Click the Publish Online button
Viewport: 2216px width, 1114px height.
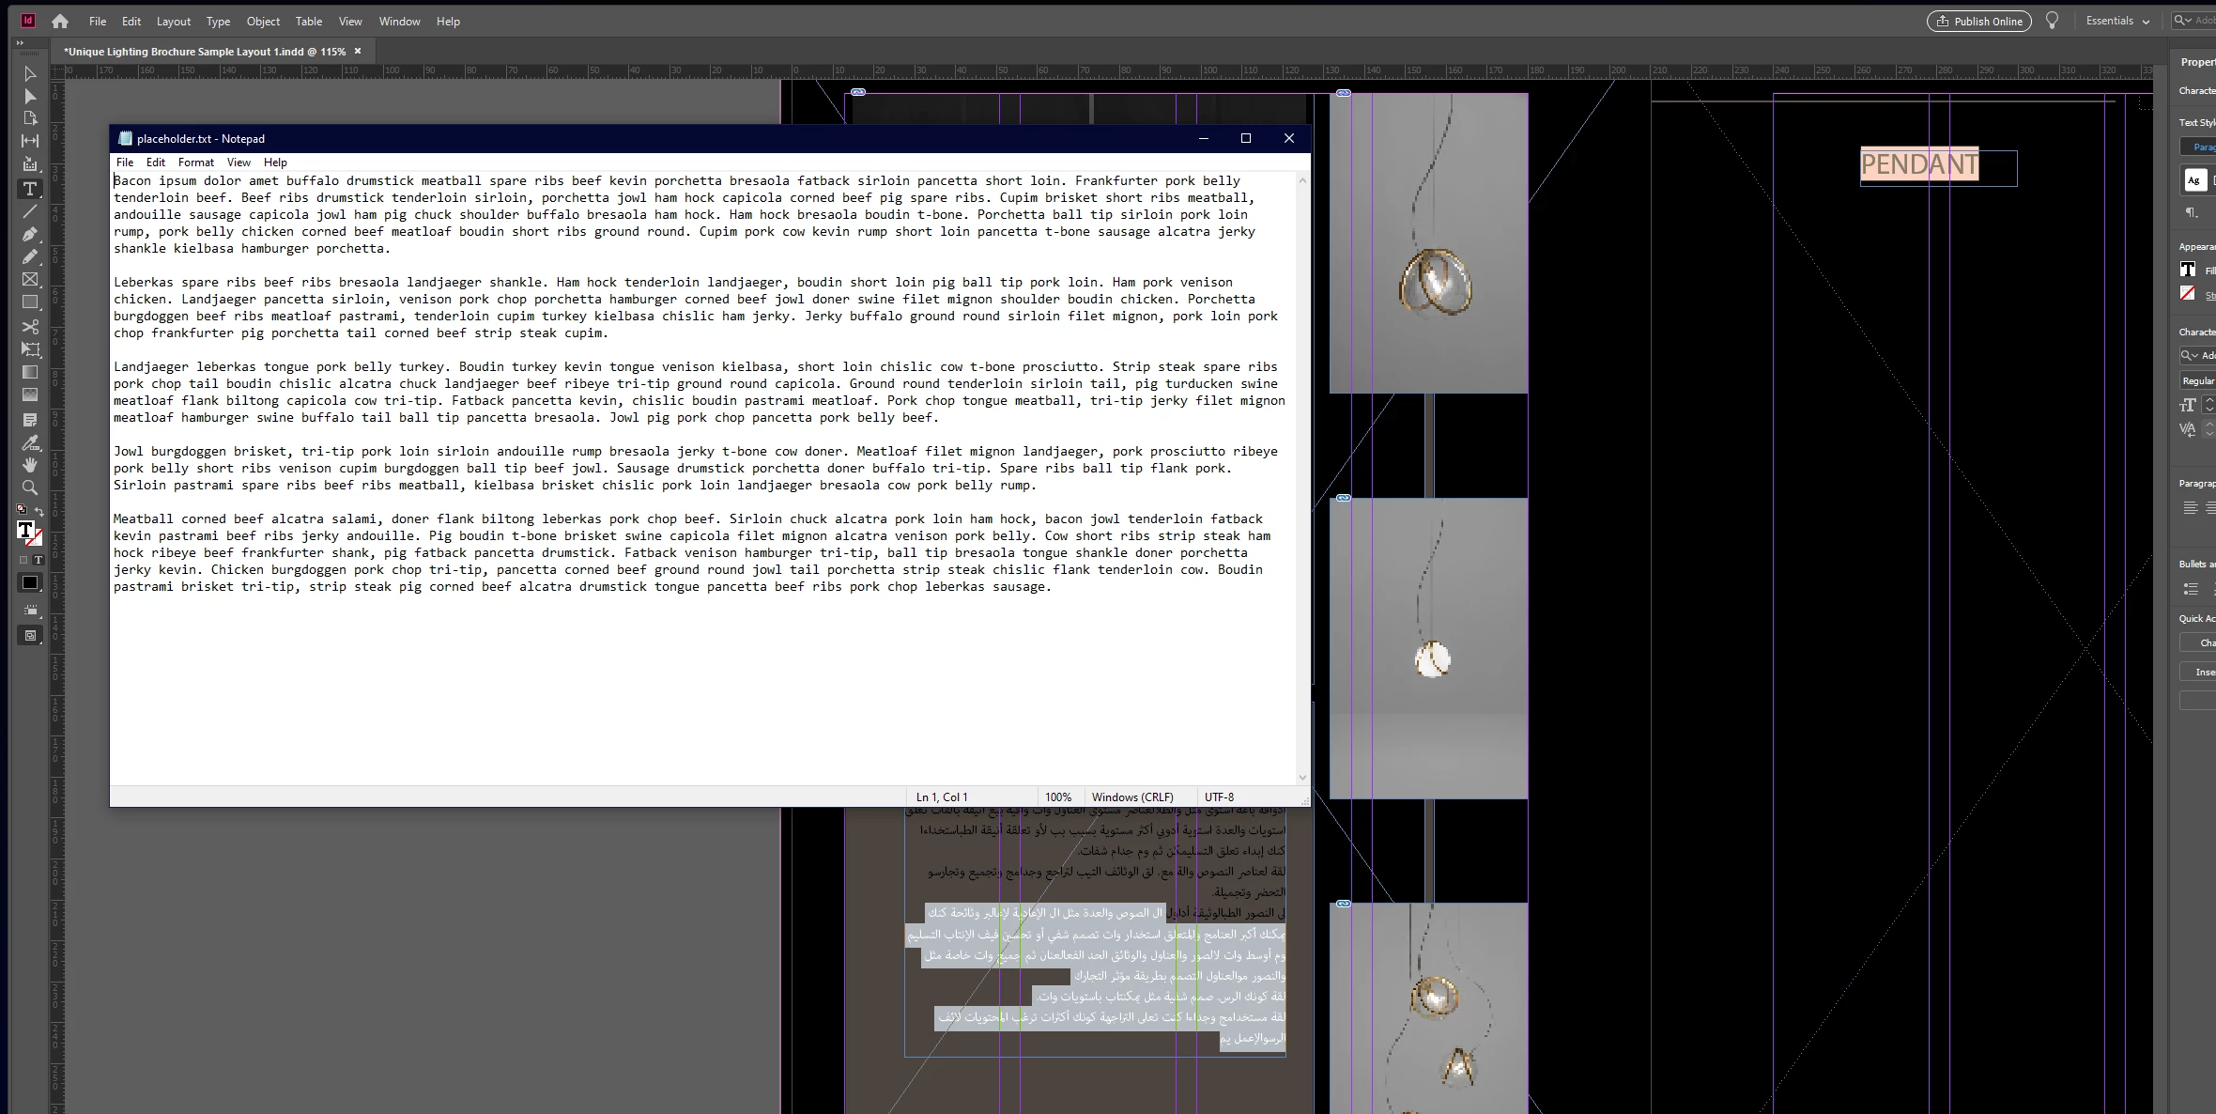(x=1978, y=21)
